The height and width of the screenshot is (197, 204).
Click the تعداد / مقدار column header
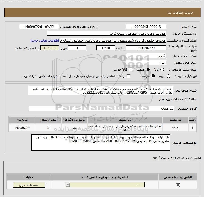click(48, 120)
